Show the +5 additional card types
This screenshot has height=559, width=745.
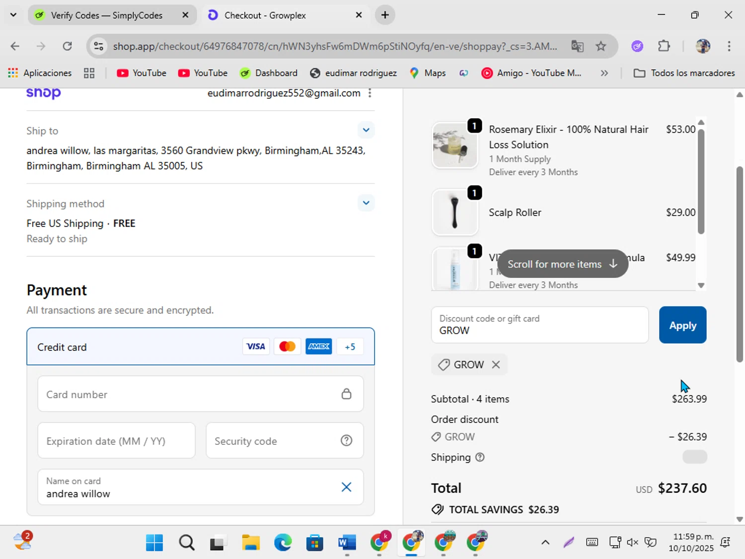[x=350, y=347]
